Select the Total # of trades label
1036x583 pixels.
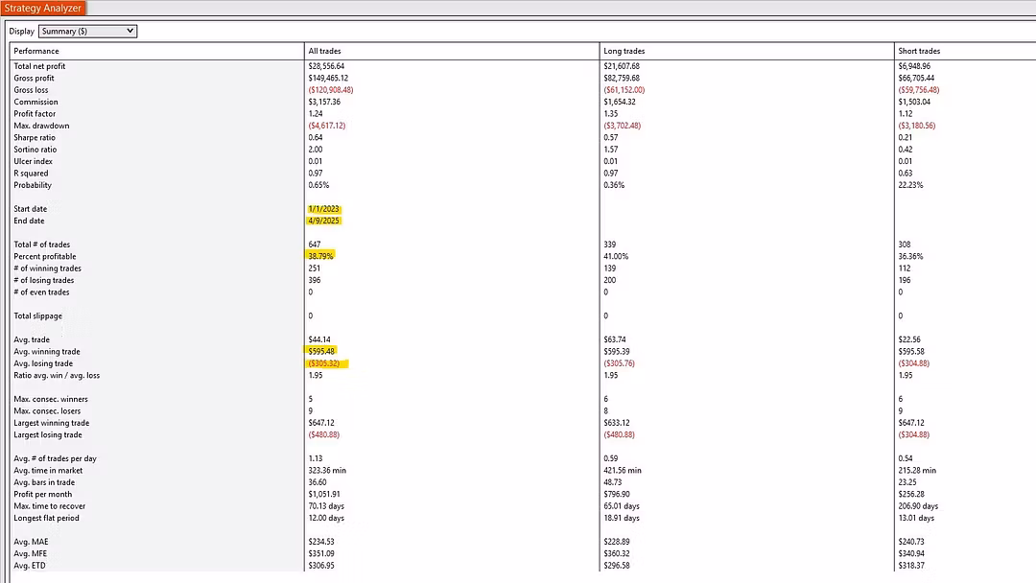pos(41,245)
